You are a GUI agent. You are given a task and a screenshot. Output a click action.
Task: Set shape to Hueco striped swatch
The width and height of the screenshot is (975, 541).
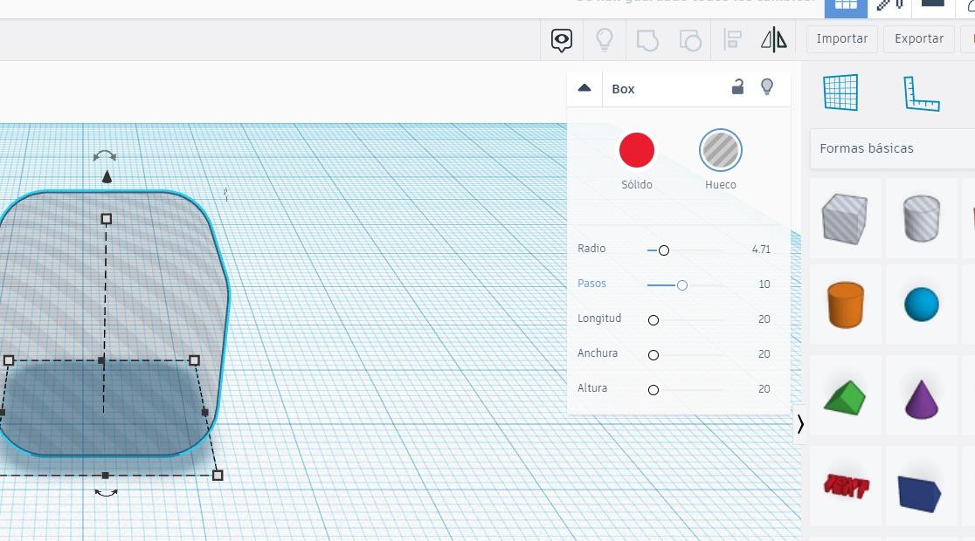(x=721, y=150)
